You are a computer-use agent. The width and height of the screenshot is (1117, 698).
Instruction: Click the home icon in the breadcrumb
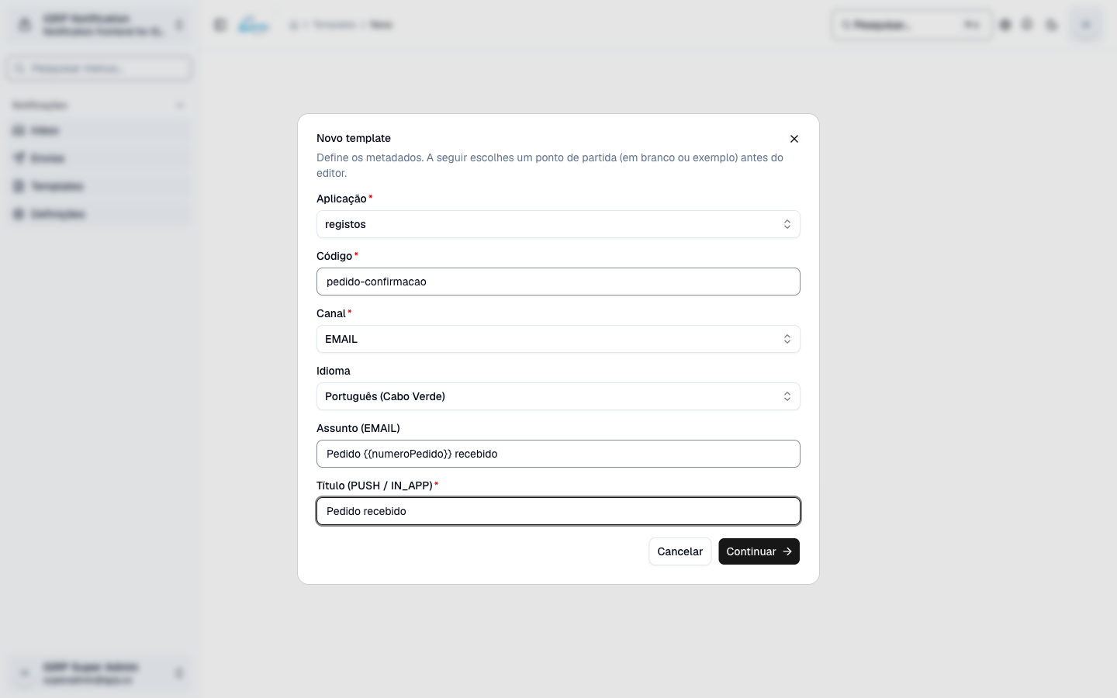(x=294, y=25)
